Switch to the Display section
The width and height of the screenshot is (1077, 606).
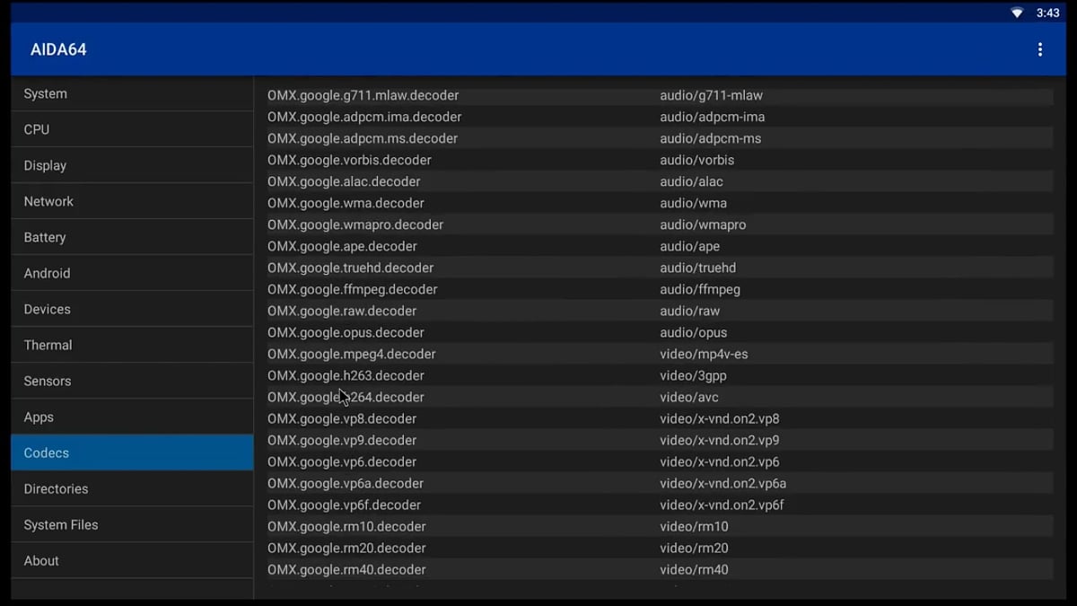132,165
